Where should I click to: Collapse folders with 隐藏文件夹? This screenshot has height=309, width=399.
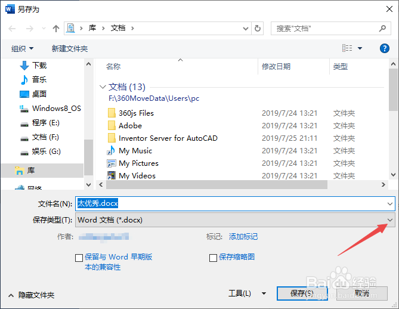pos(32,295)
